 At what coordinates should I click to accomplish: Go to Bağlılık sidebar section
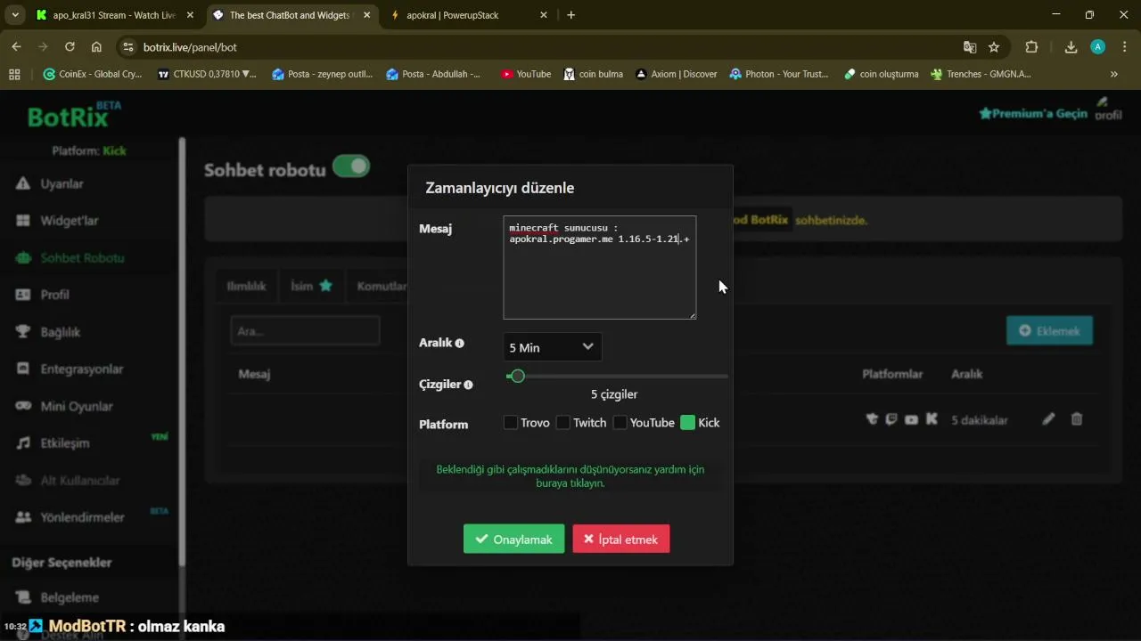point(60,332)
